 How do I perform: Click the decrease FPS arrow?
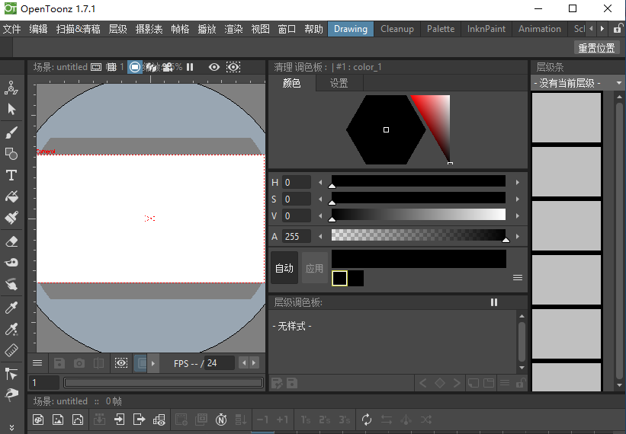click(x=244, y=362)
